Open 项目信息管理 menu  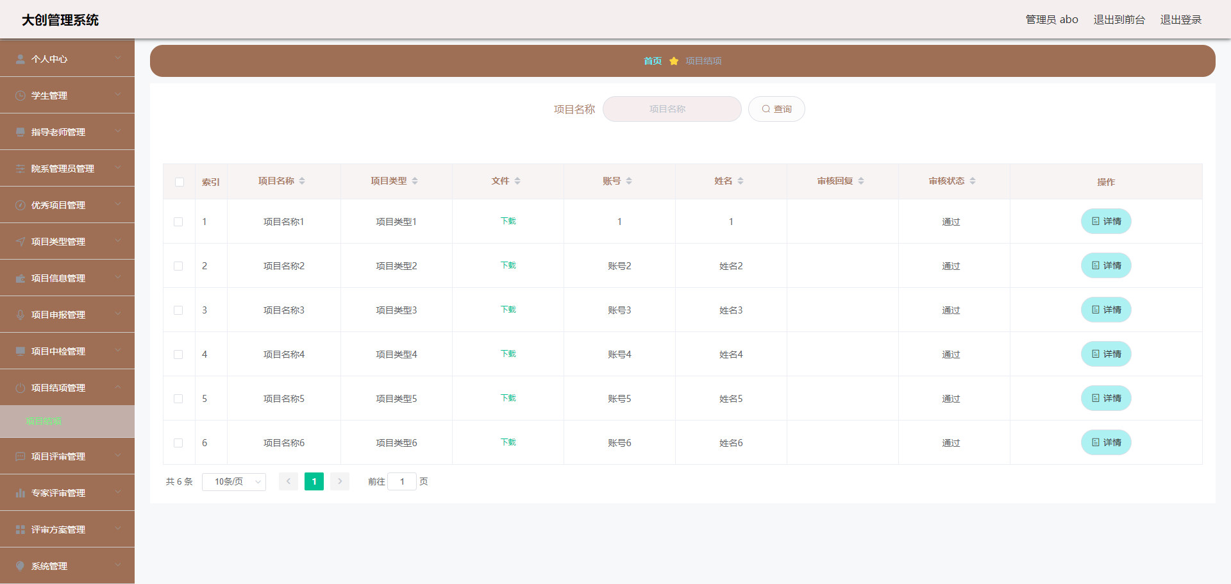tap(67, 278)
